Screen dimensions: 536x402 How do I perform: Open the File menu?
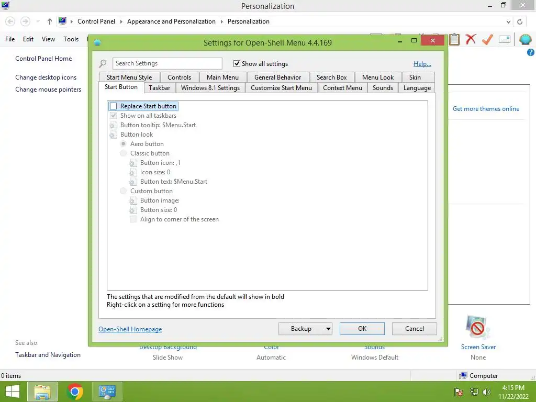coord(10,39)
